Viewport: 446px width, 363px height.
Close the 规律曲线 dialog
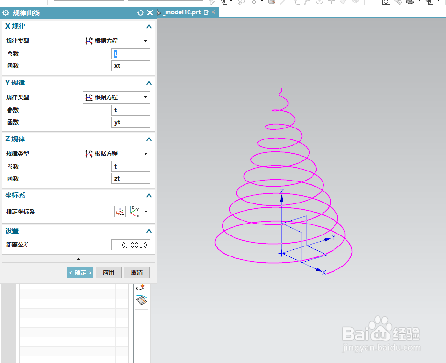pyautogui.click(x=150, y=13)
